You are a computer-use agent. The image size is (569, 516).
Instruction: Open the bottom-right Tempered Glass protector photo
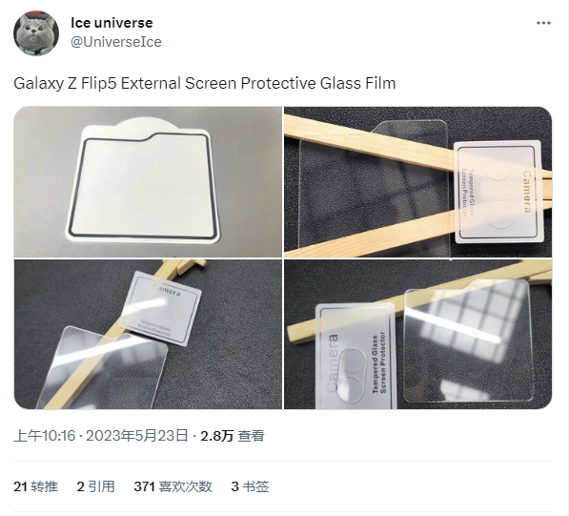point(418,334)
